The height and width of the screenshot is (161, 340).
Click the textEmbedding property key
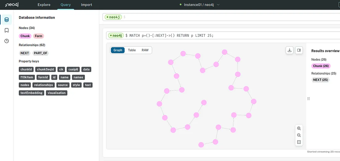(x=32, y=93)
